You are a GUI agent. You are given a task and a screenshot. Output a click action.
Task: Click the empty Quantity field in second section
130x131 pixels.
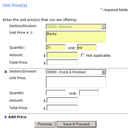click(56, 93)
